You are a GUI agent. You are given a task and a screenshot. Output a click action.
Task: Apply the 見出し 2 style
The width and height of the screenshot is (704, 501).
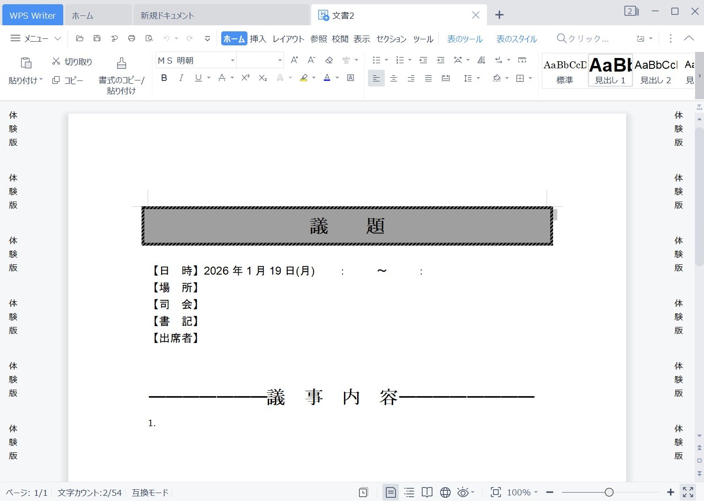coord(656,71)
